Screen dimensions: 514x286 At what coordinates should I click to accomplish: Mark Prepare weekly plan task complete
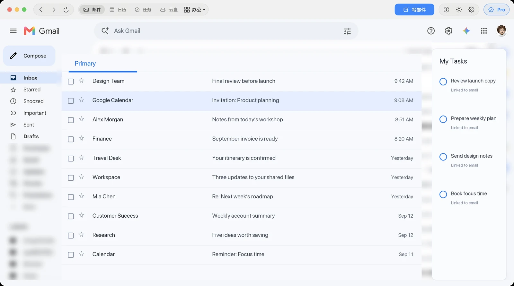pyautogui.click(x=443, y=119)
